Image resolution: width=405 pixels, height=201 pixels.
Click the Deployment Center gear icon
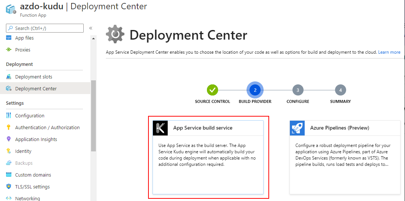coord(115,35)
